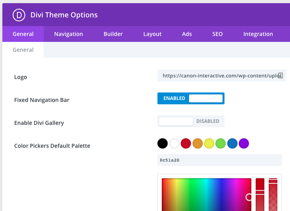Select the black palette swatch
This screenshot has width=290, height=211.
click(163, 143)
